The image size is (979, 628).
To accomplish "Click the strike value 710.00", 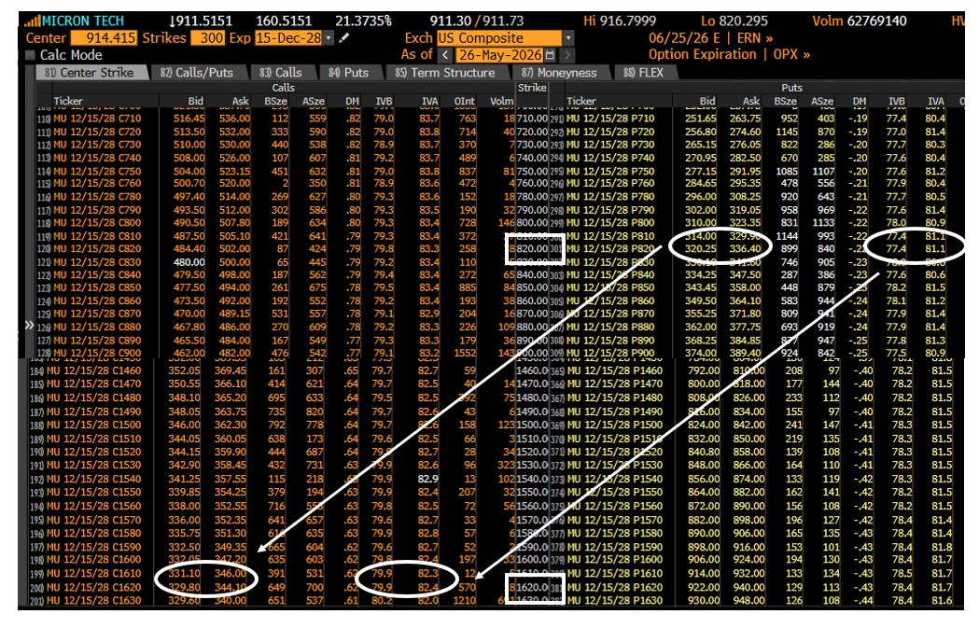I will [x=532, y=119].
